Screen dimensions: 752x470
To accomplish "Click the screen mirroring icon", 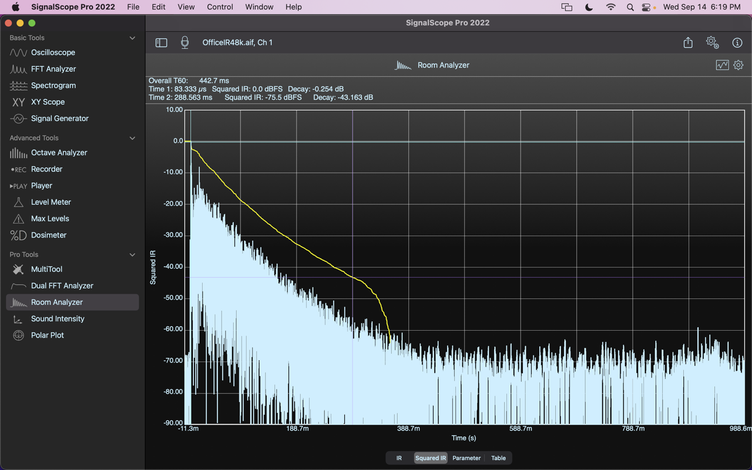I will coord(566,7).
